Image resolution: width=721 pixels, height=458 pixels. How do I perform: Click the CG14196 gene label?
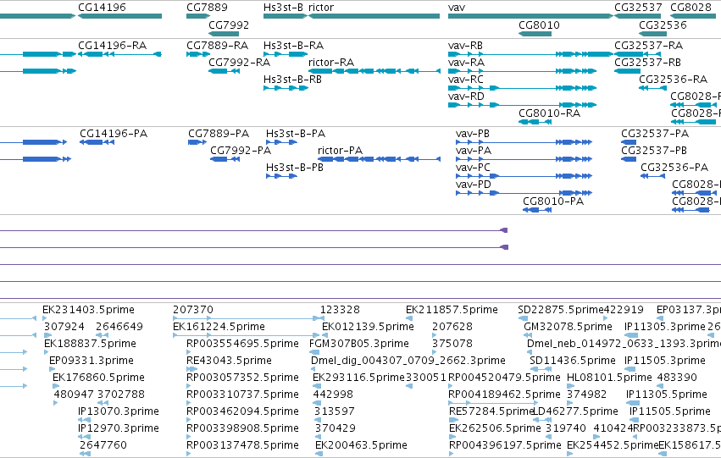[102, 8]
